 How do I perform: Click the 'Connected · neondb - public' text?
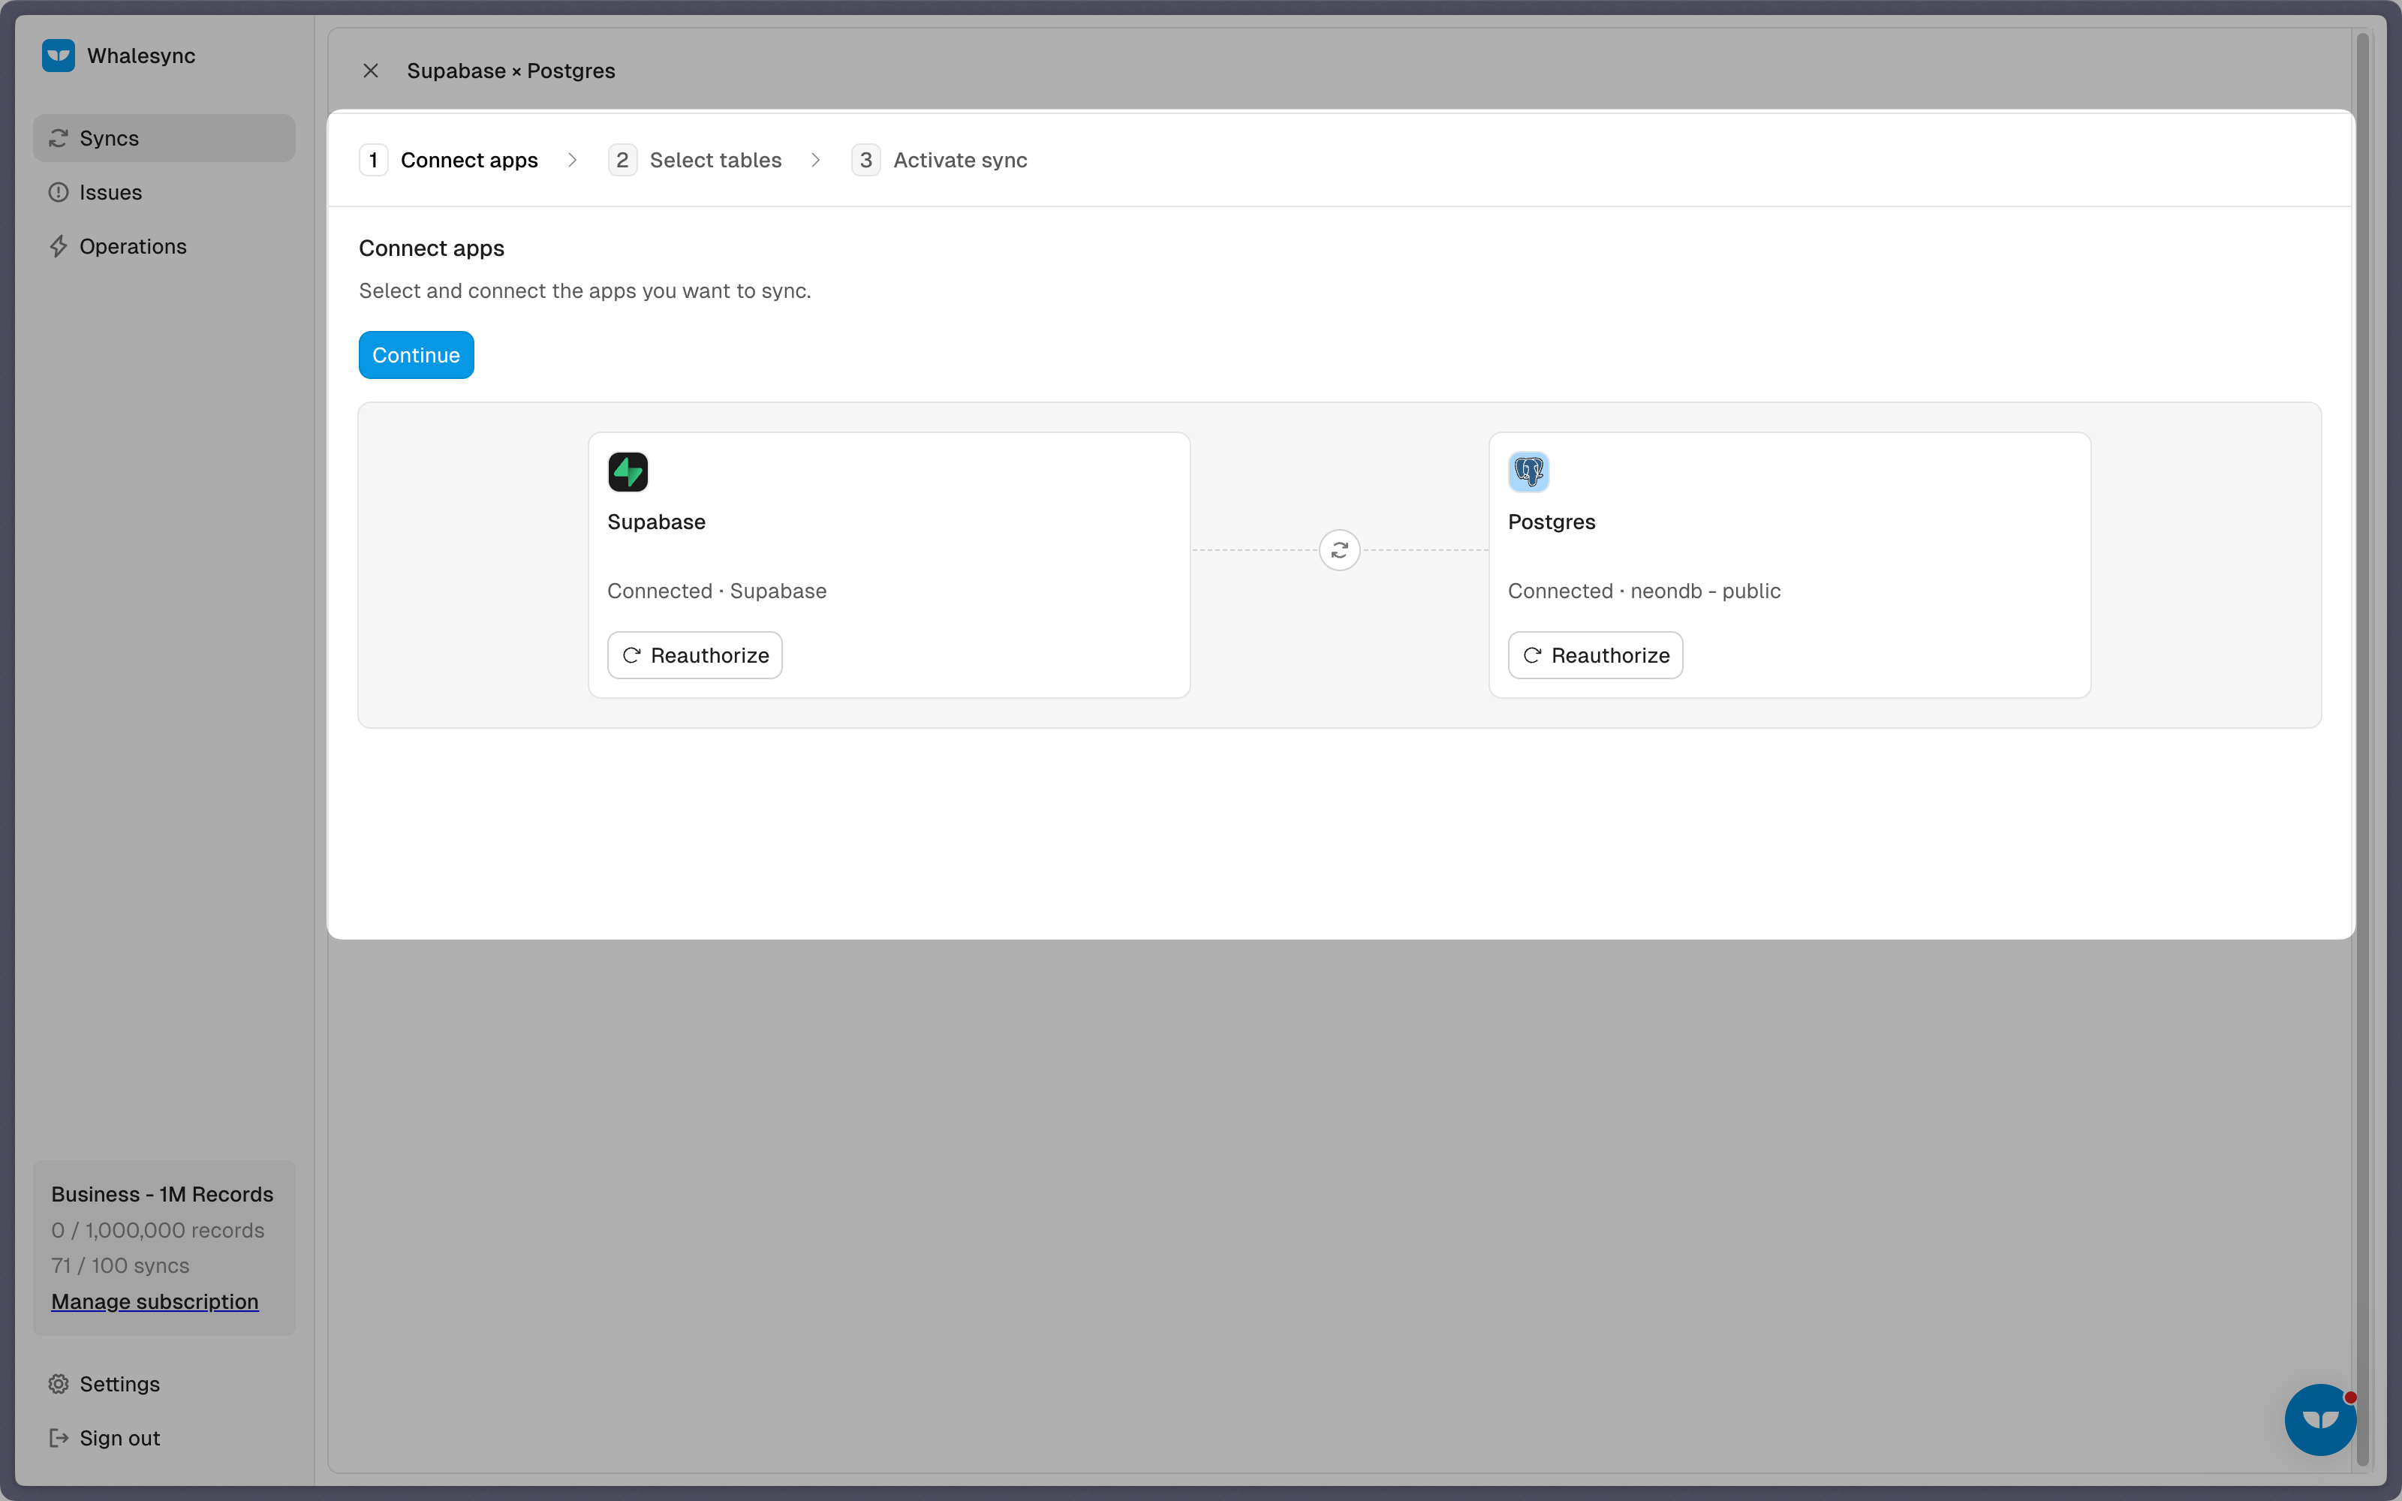pos(1644,591)
